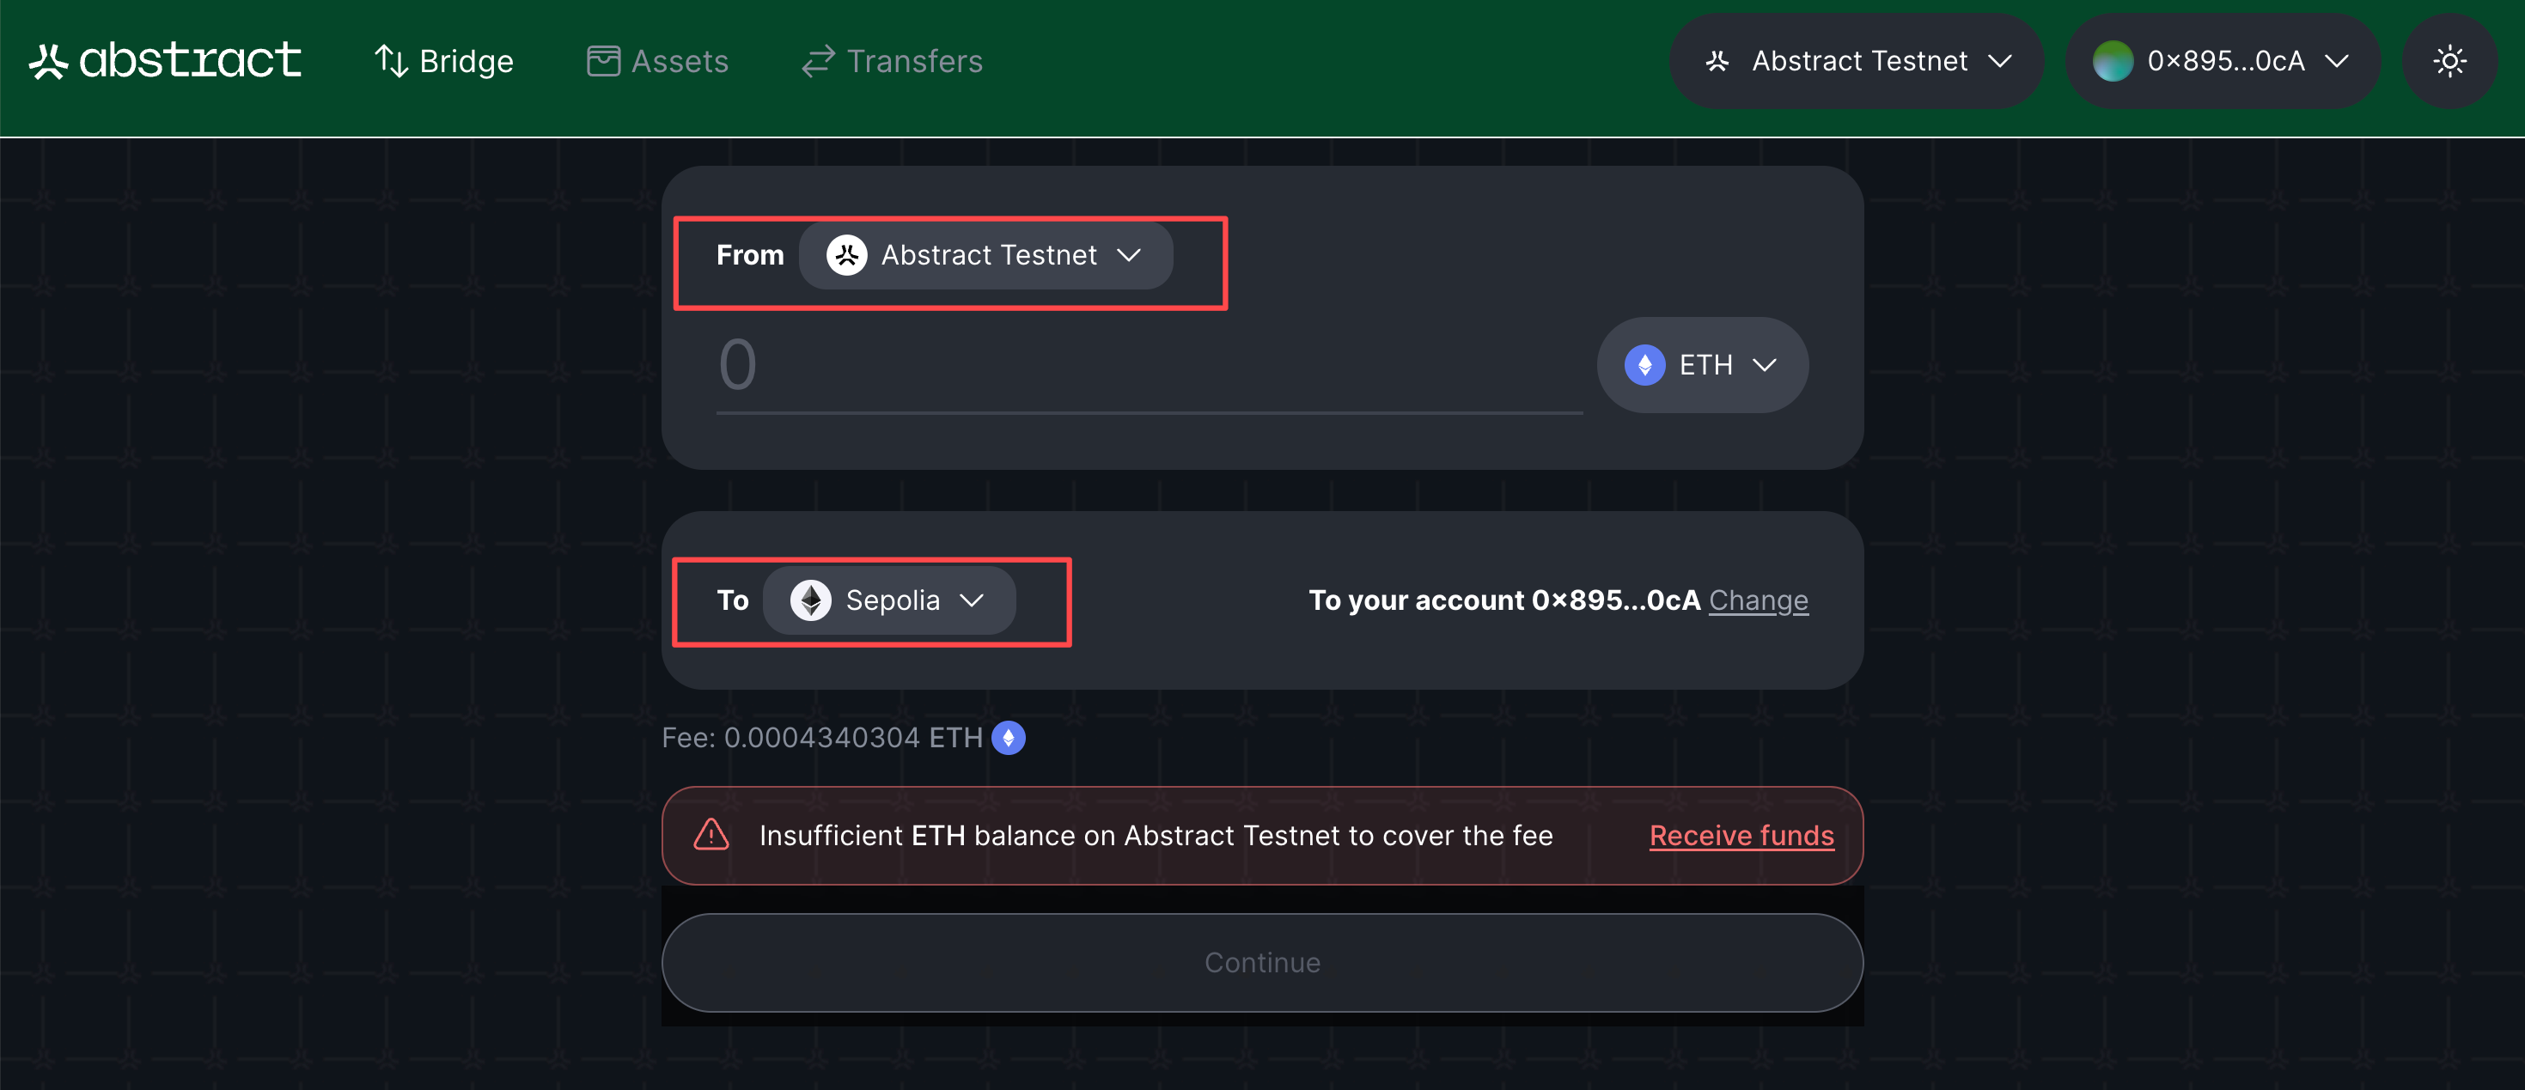Focus the bridge amount input field
Screen dimensions: 2525x1090
pyautogui.click(x=1147, y=366)
